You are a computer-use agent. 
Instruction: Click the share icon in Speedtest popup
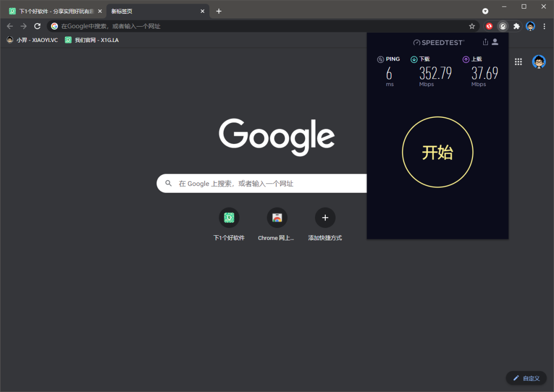pos(485,42)
